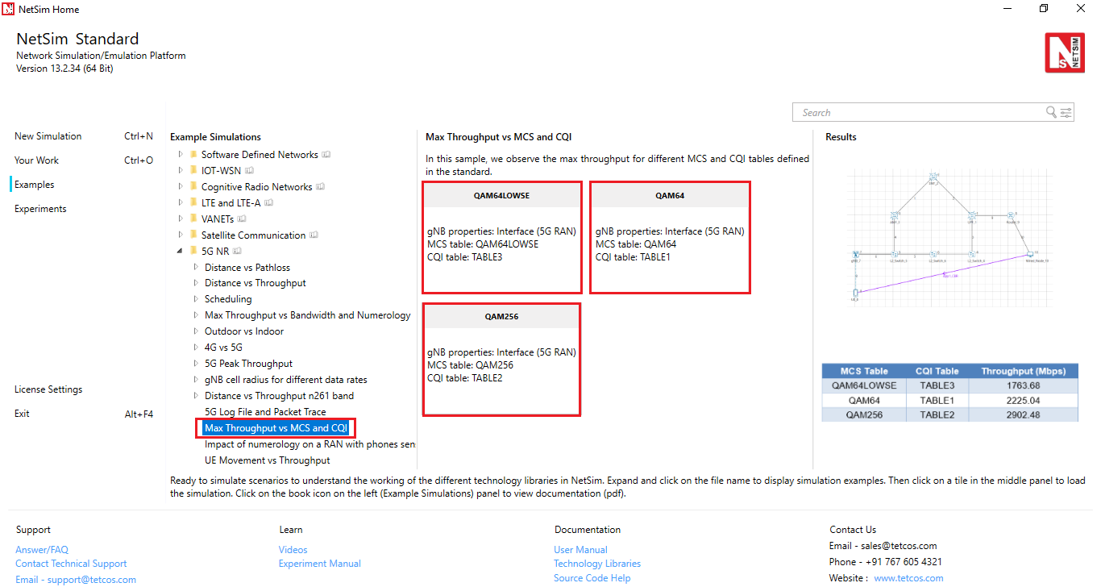Expand the 5G Peak Throughput node
This screenshot has height=587, width=1101.
click(x=196, y=364)
